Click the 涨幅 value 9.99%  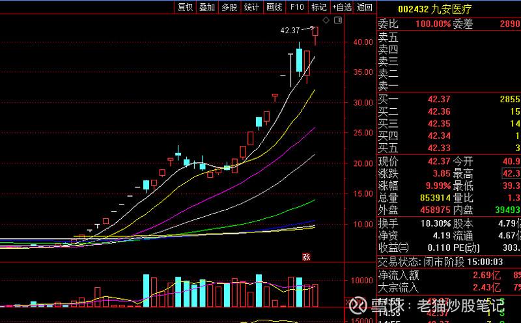[x=438, y=186]
